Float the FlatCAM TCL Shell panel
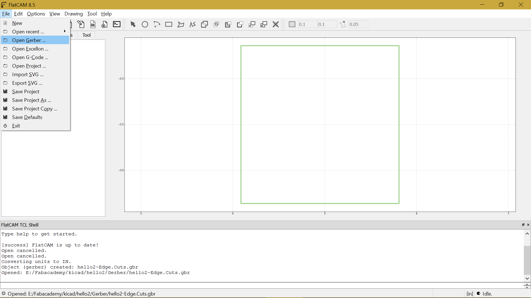 tap(523, 225)
